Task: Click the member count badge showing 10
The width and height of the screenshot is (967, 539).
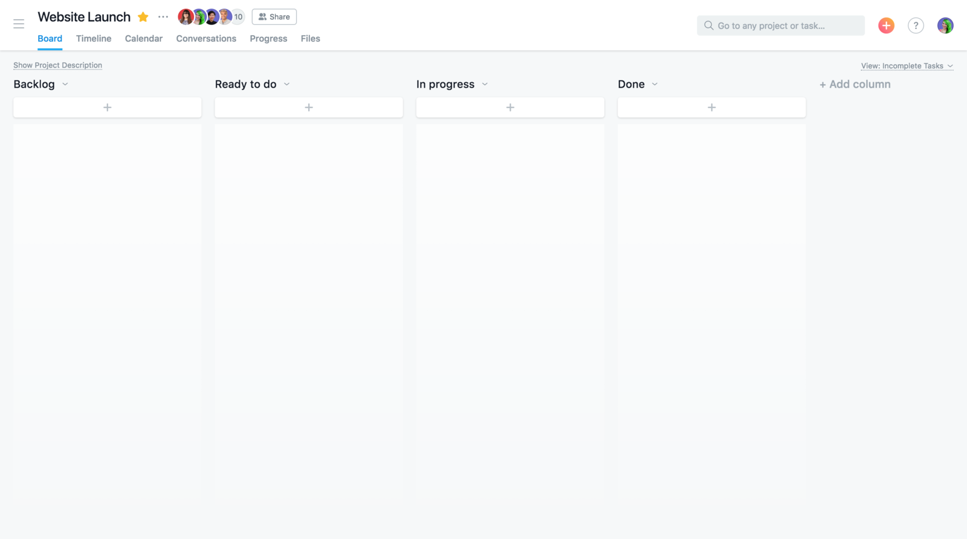Action: tap(238, 17)
